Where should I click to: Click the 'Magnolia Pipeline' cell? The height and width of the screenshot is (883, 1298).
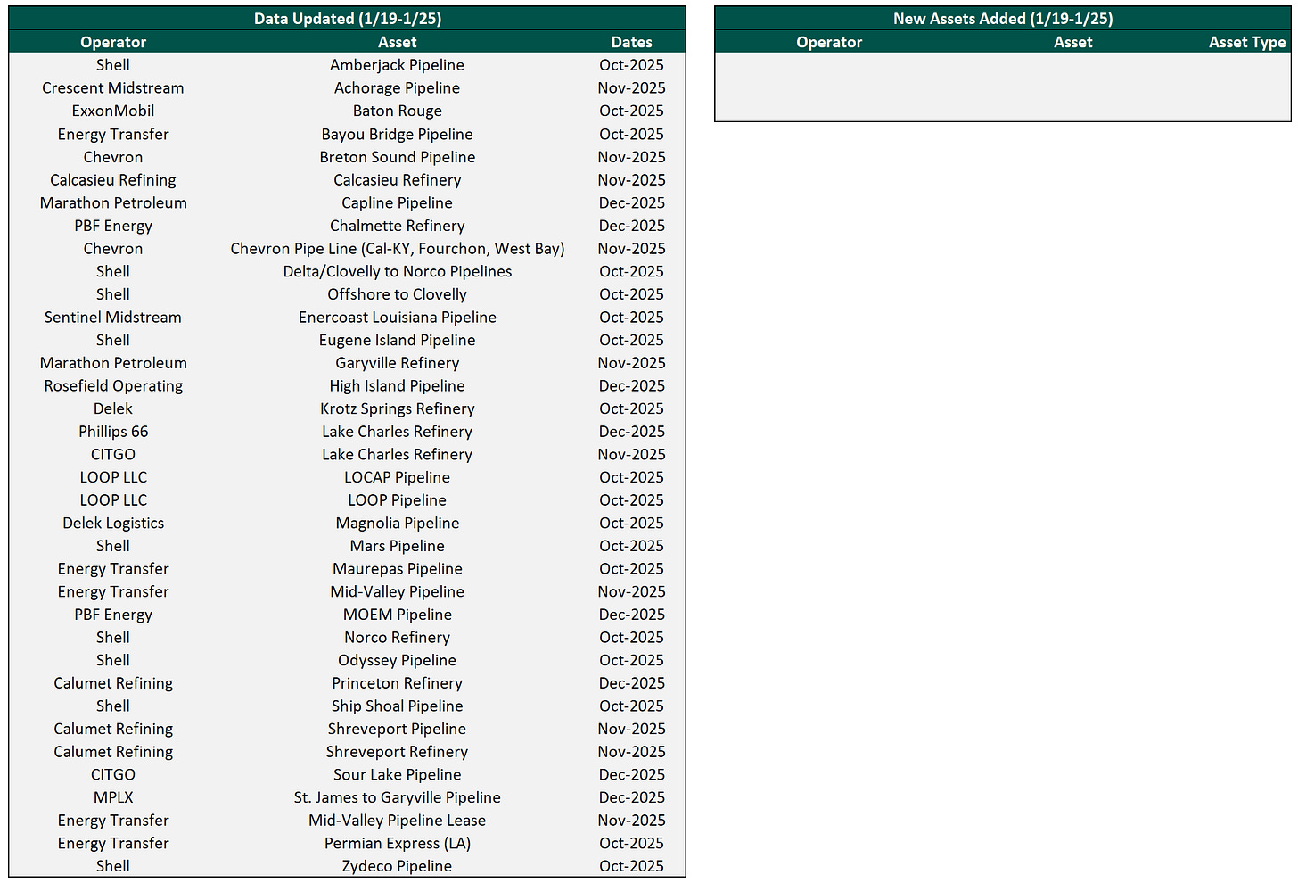[397, 523]
